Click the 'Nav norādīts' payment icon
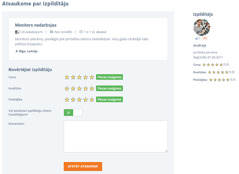 point(51,32)
